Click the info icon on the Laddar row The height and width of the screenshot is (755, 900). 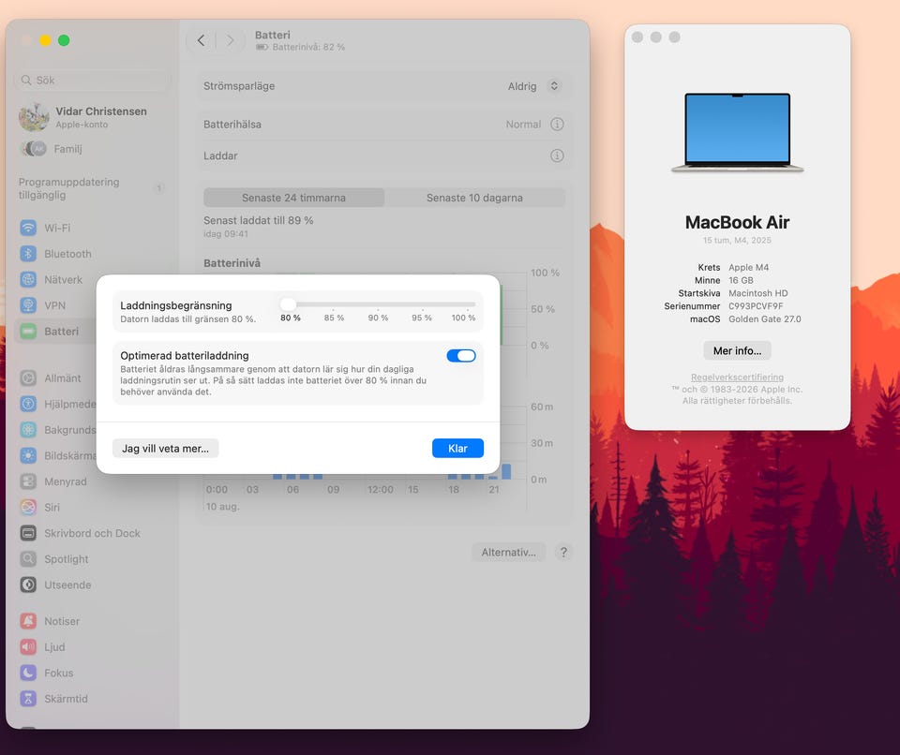[557, 155]
